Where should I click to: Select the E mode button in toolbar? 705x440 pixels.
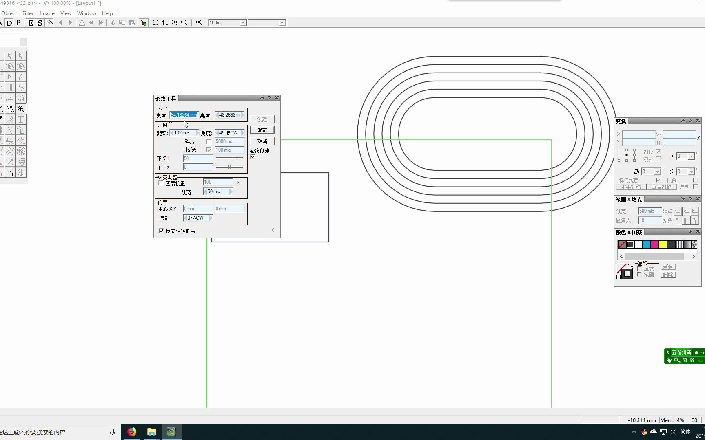31,23
